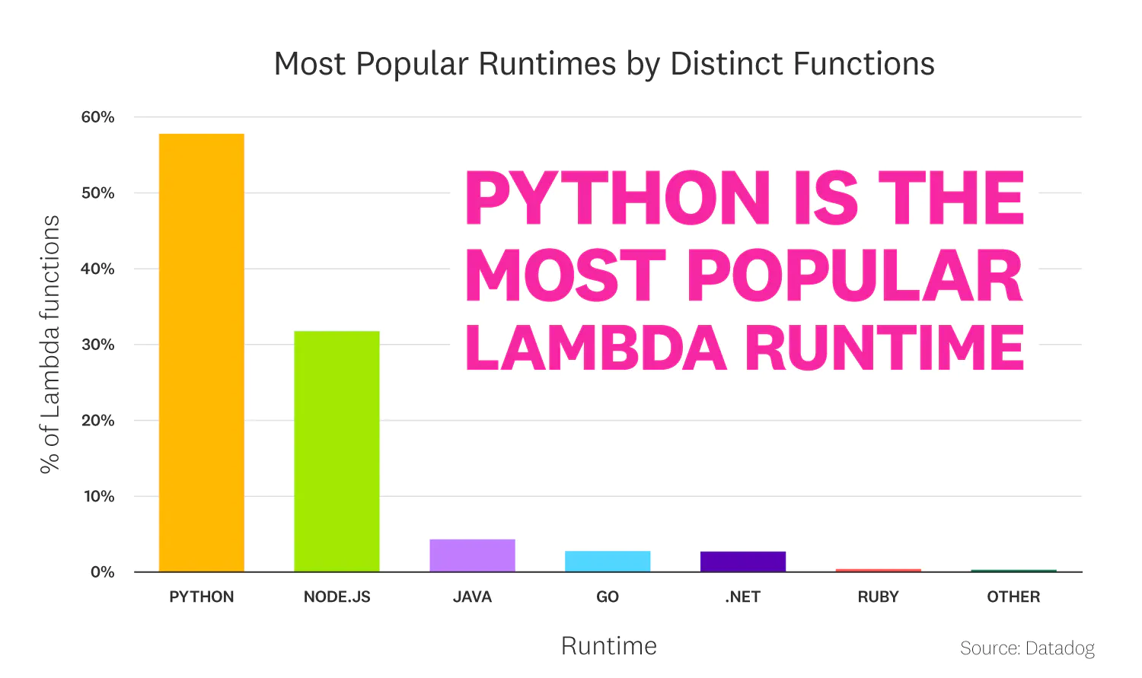Click the orange Python bar
The image size is (1142, 678).
(202, 352)
